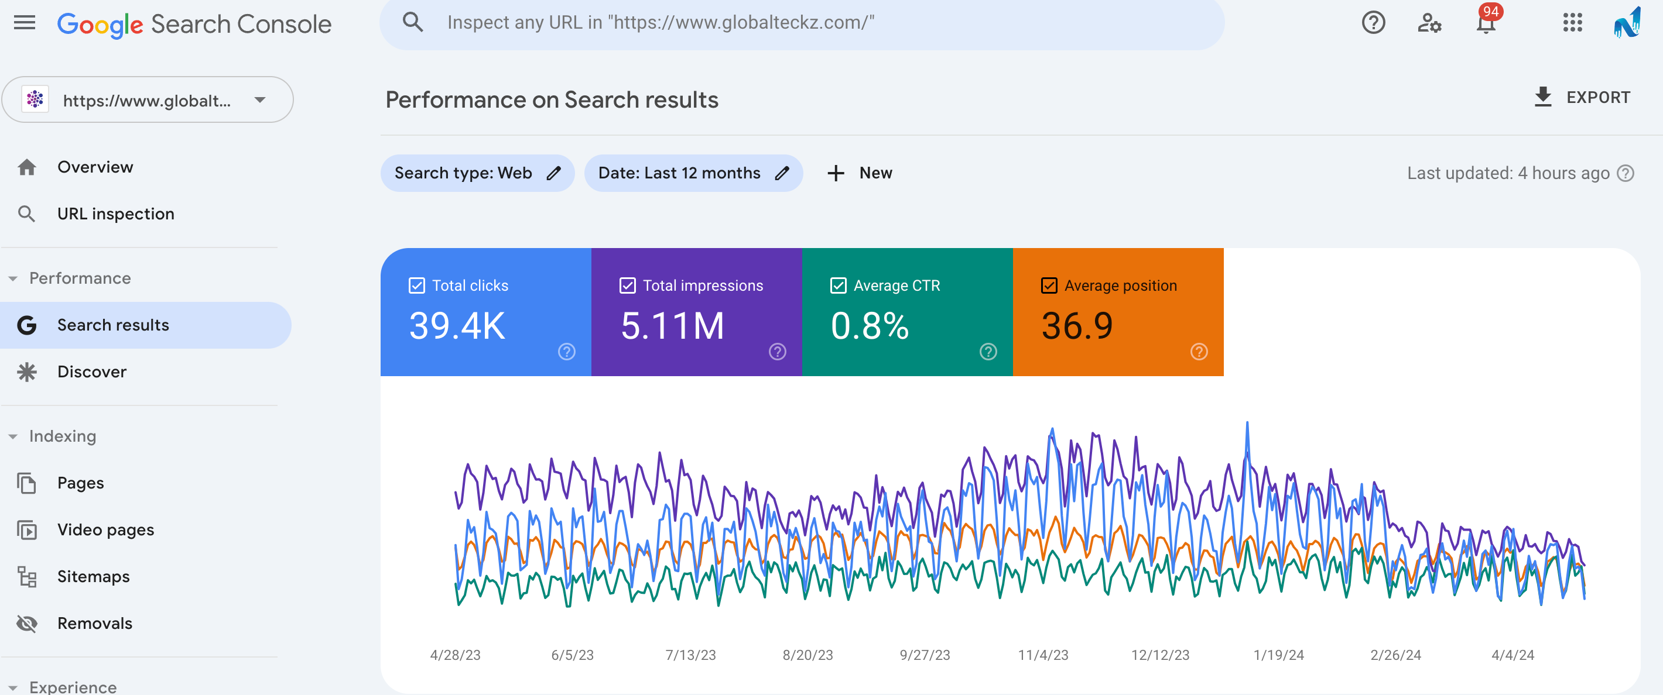
Task: Open the Google apps grid
Action: pyautogui.click(x=1572, y=23)
